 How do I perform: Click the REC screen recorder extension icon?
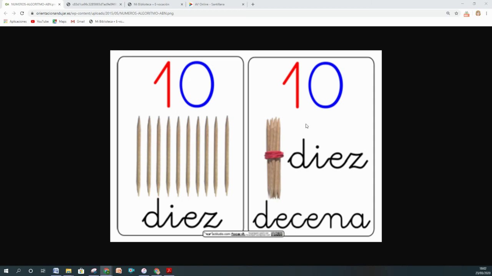467,13
